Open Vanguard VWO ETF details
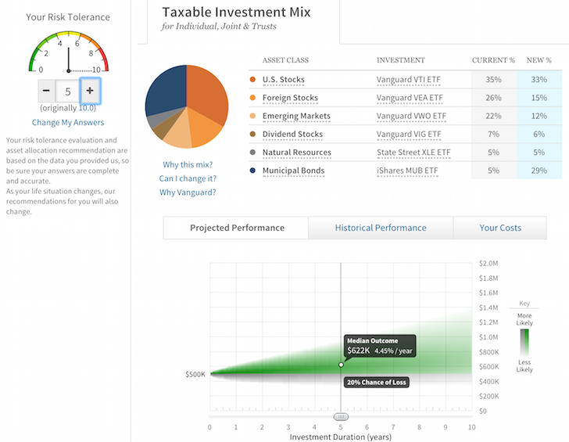 411,116
